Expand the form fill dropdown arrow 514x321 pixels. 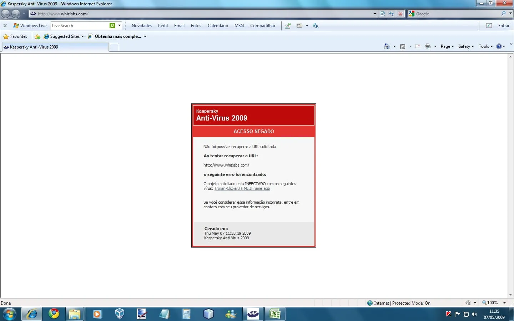pos(307,26)
